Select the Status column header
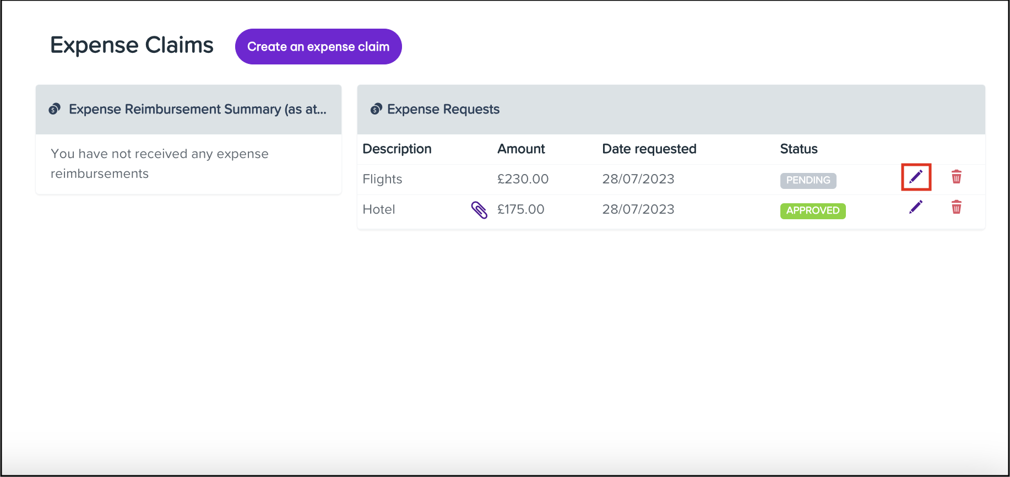This screenshot has height=477, width=1010. [799, 149]
